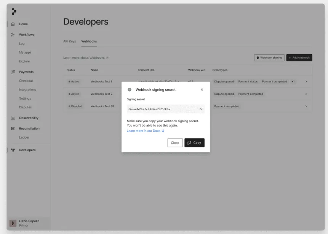This screenshot has height=234, width=328.
Task: Click the check icon in the dialog header
Action: pos(130,90)
